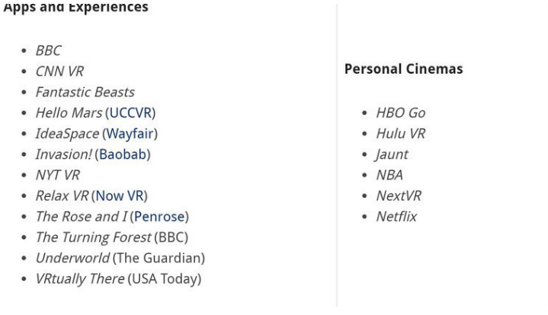Follow the Baobab link
This screenshot has height=315, width=548.
(123, 154)
